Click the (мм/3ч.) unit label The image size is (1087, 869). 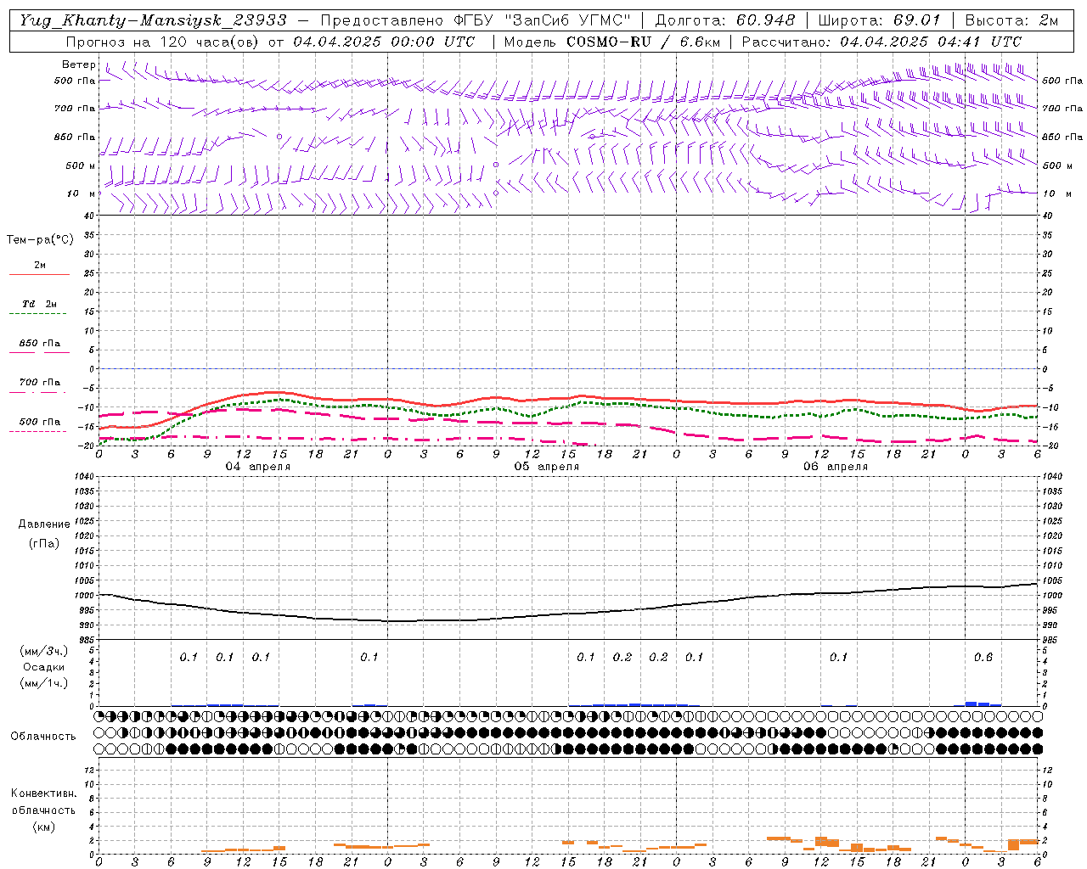click(x=44, y=651)
